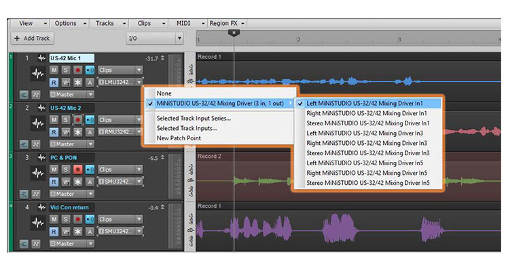Viewport: 508px width, 271px height.
Task: Select Right MiNiSTUDIO Mixing Driver In3
Action: [368, 143]
